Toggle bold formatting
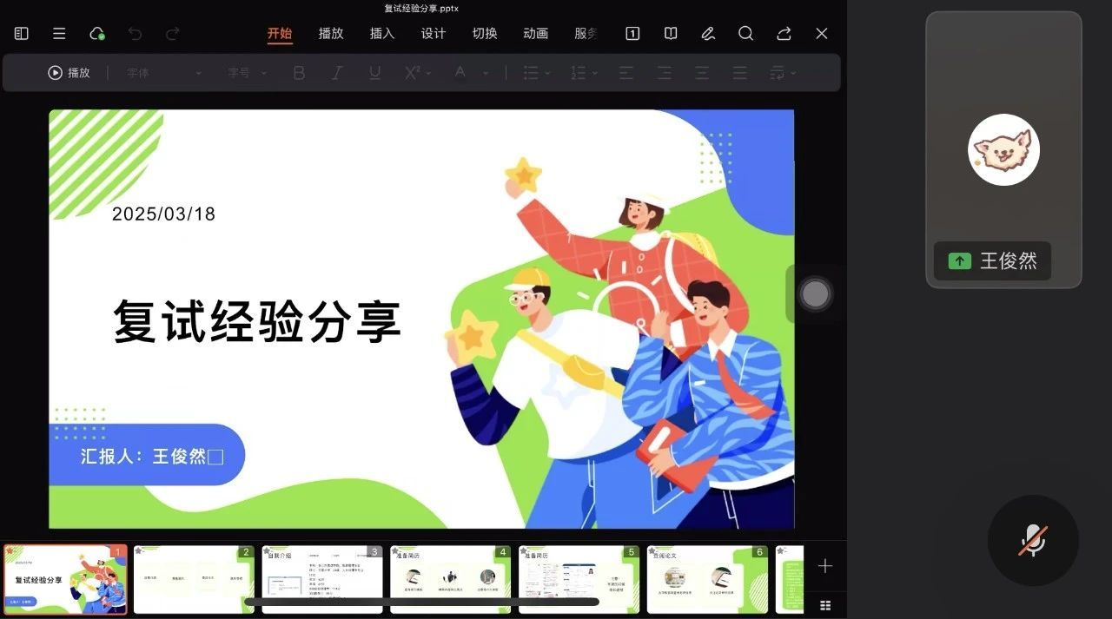 pos(299,73)
